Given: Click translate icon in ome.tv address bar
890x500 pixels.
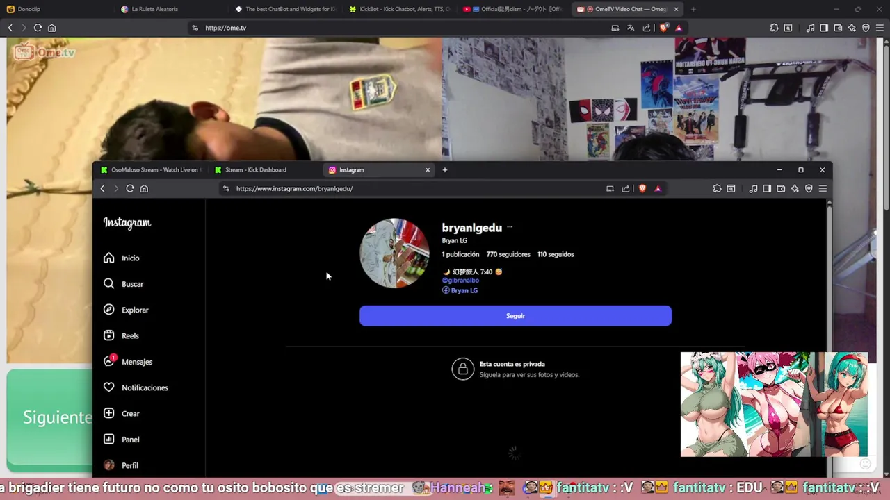Looking at the screenshot, I should pyautogui.click(x=631, y=28).
